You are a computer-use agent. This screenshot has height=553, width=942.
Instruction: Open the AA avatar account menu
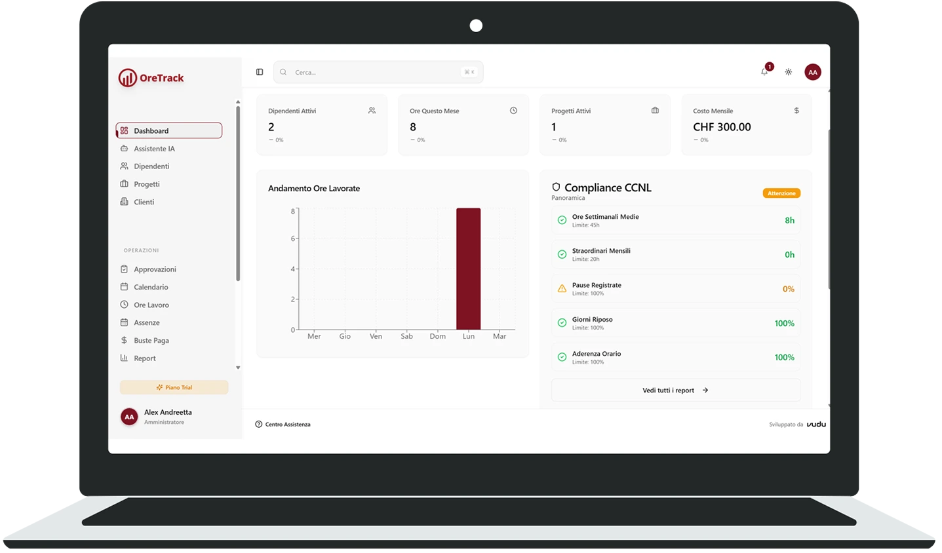(813, 72)
